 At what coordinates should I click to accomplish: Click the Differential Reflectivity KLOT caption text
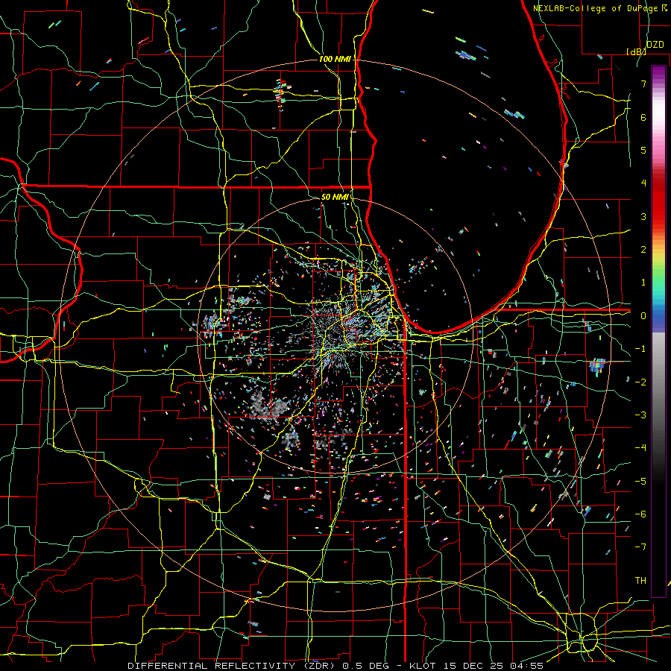[335, 666]
